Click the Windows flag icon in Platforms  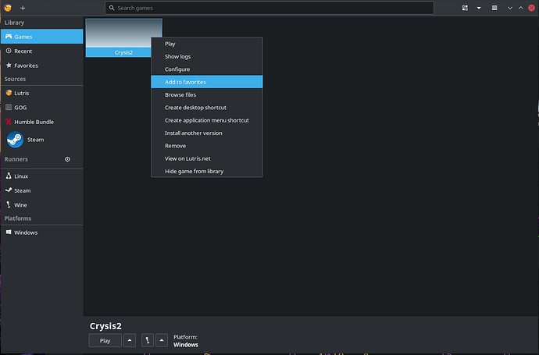(x=9, y=232)
